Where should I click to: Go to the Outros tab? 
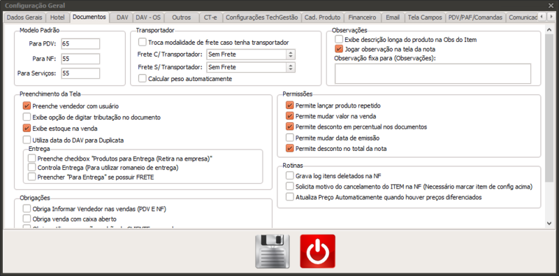click(x=181, y=17)
